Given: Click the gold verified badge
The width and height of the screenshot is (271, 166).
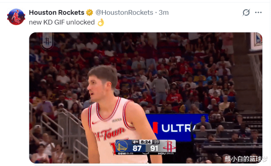Looking at the screenshot, I should point(89,12).
